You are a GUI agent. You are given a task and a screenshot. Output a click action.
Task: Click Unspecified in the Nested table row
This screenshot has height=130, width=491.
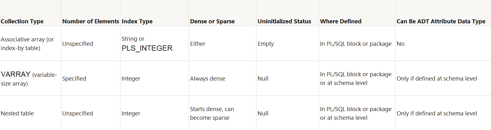78,114
